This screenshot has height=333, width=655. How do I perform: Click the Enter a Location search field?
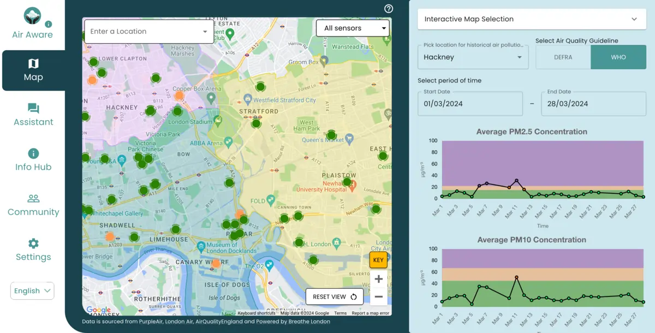(x=147, y=31)
